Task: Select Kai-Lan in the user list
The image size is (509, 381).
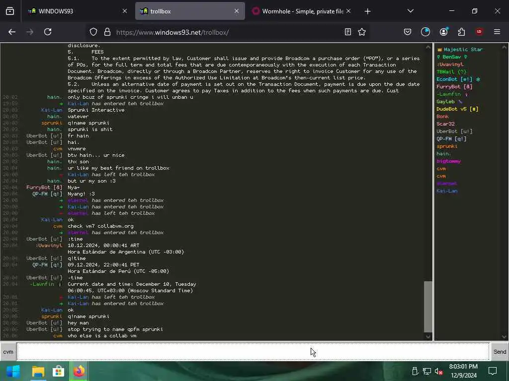Action: (447, 191)
